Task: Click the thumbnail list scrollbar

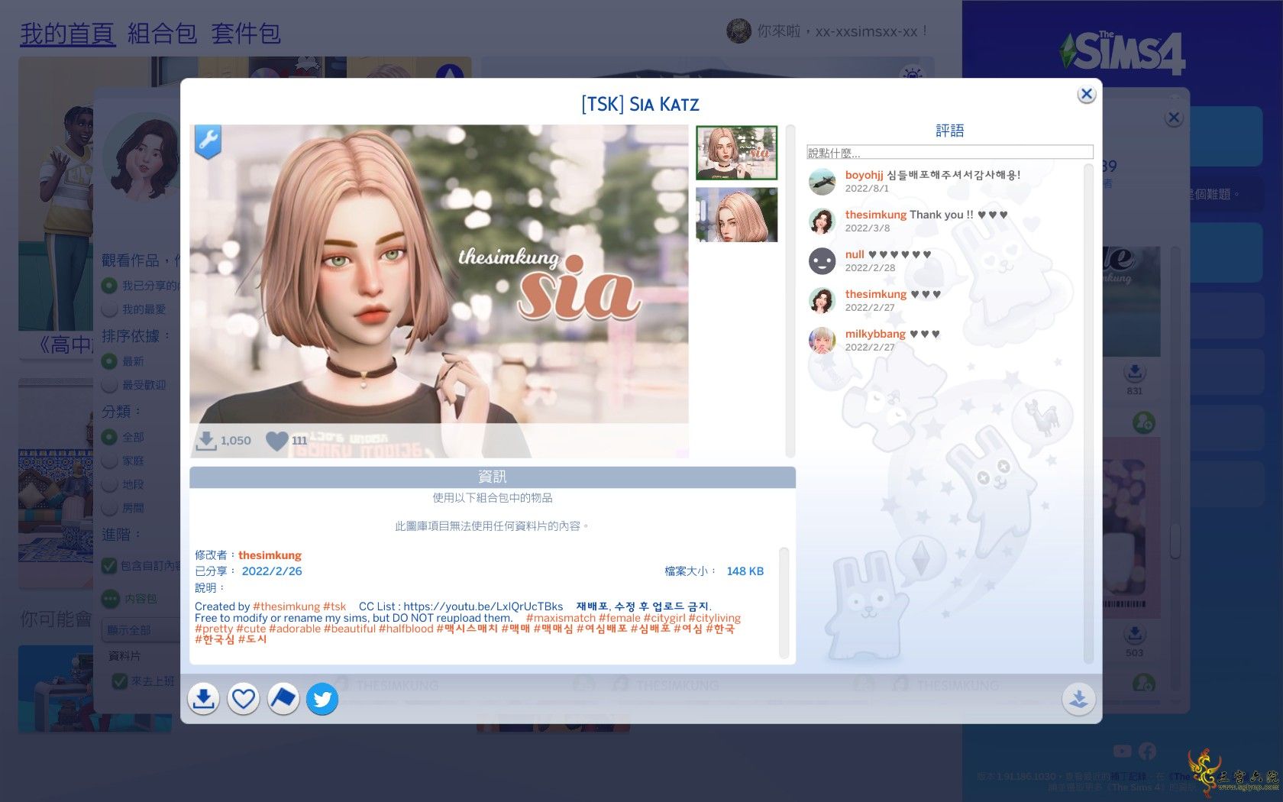Action: (x=790, y=291)
